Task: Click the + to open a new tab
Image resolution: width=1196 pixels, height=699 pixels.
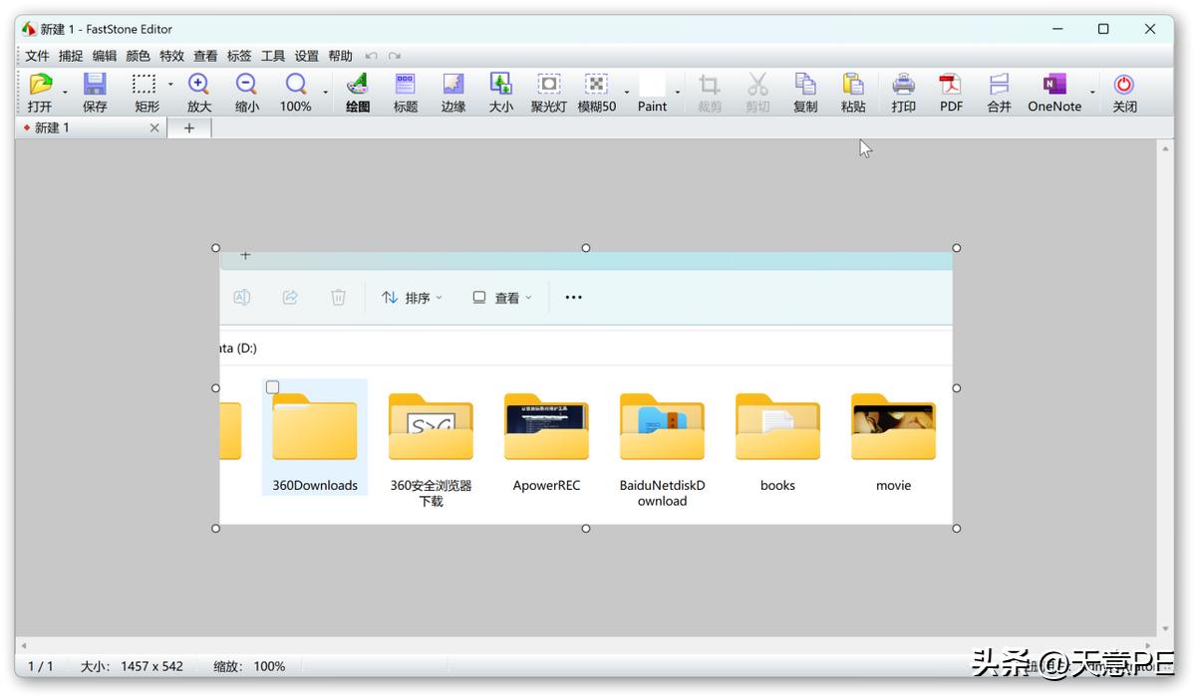Action: click(188, 127)
